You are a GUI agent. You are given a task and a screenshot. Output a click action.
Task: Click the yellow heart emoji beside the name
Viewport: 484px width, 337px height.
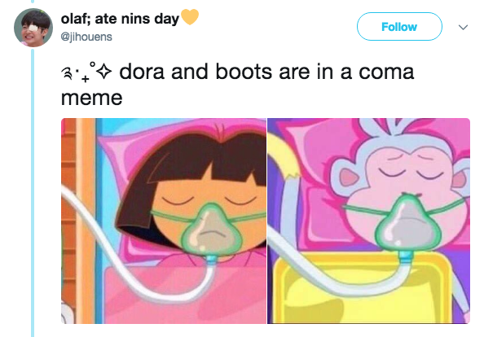(x=190, y=16)
